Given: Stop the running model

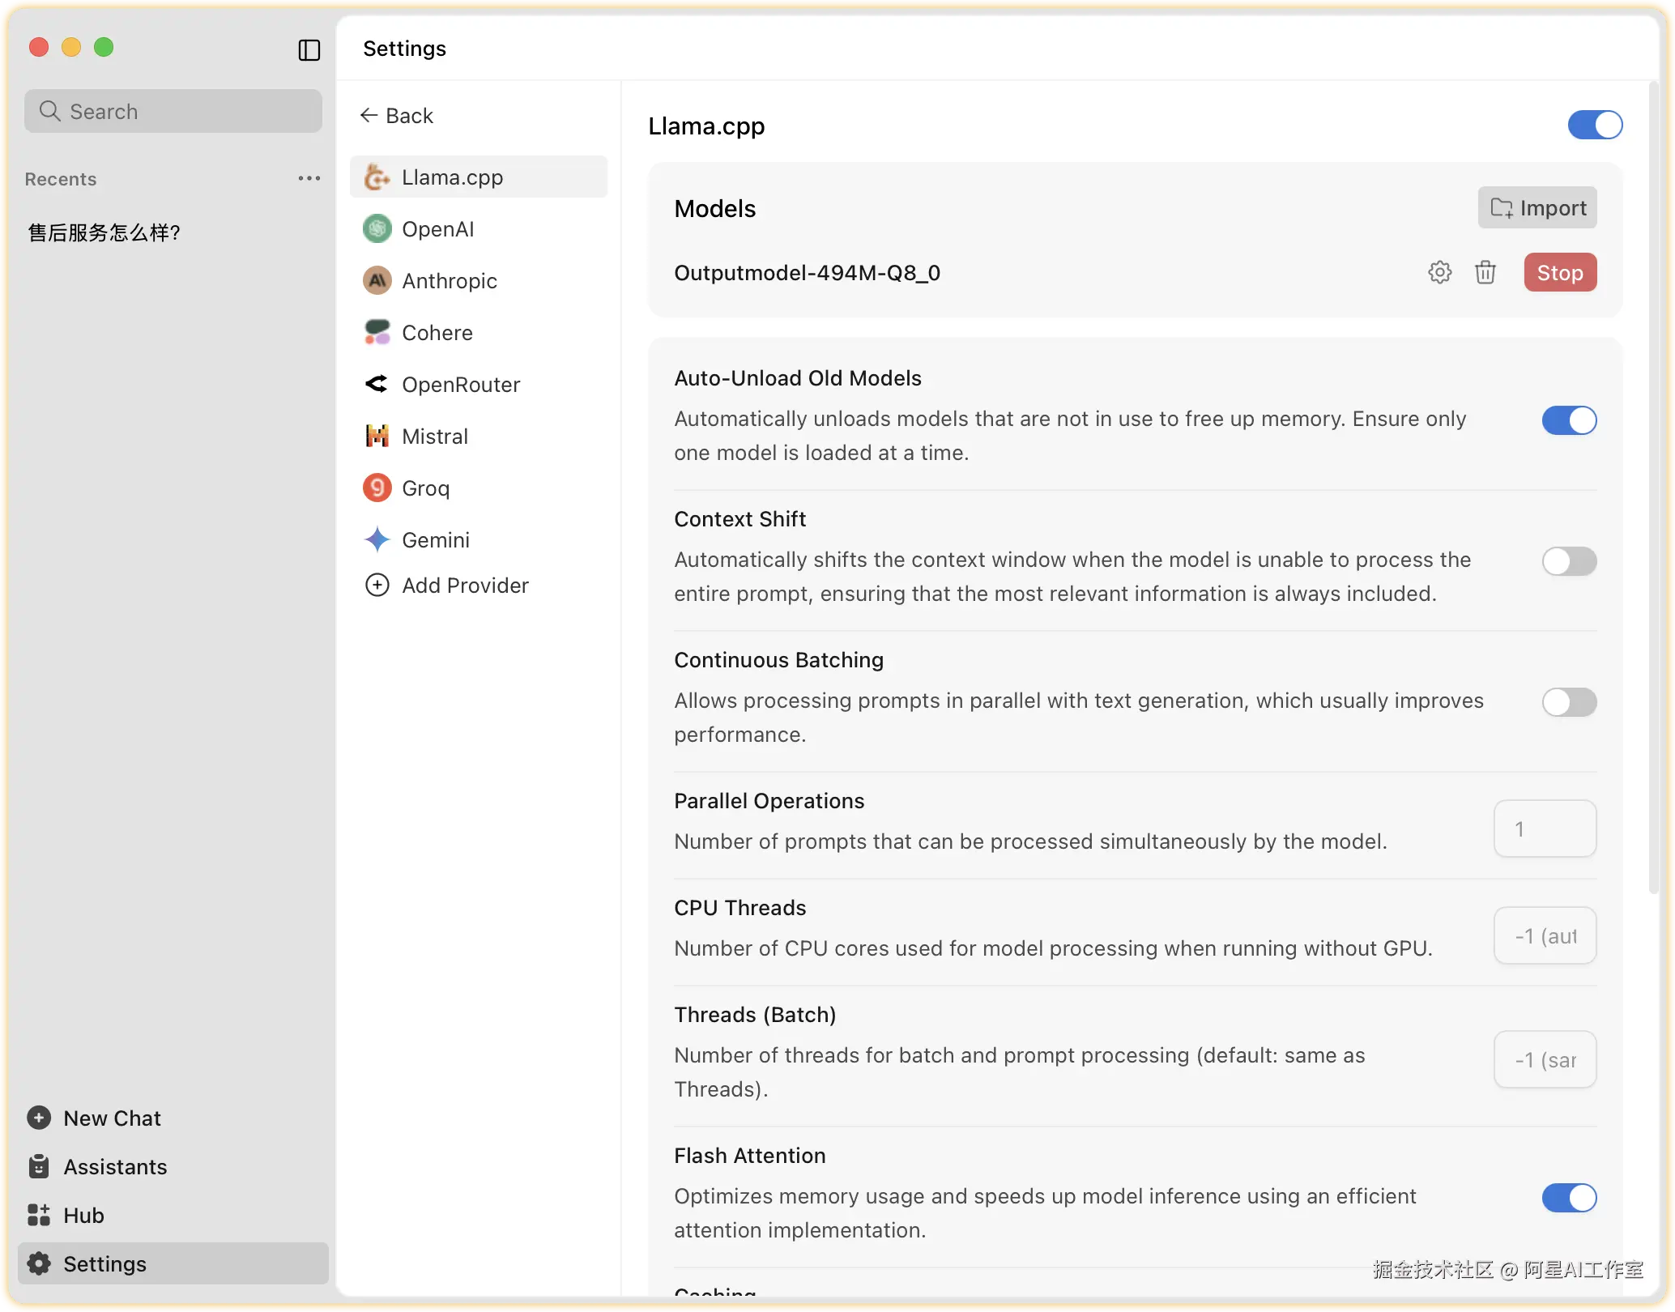Looking at the screenshot, I should (x=1559, y=273).
